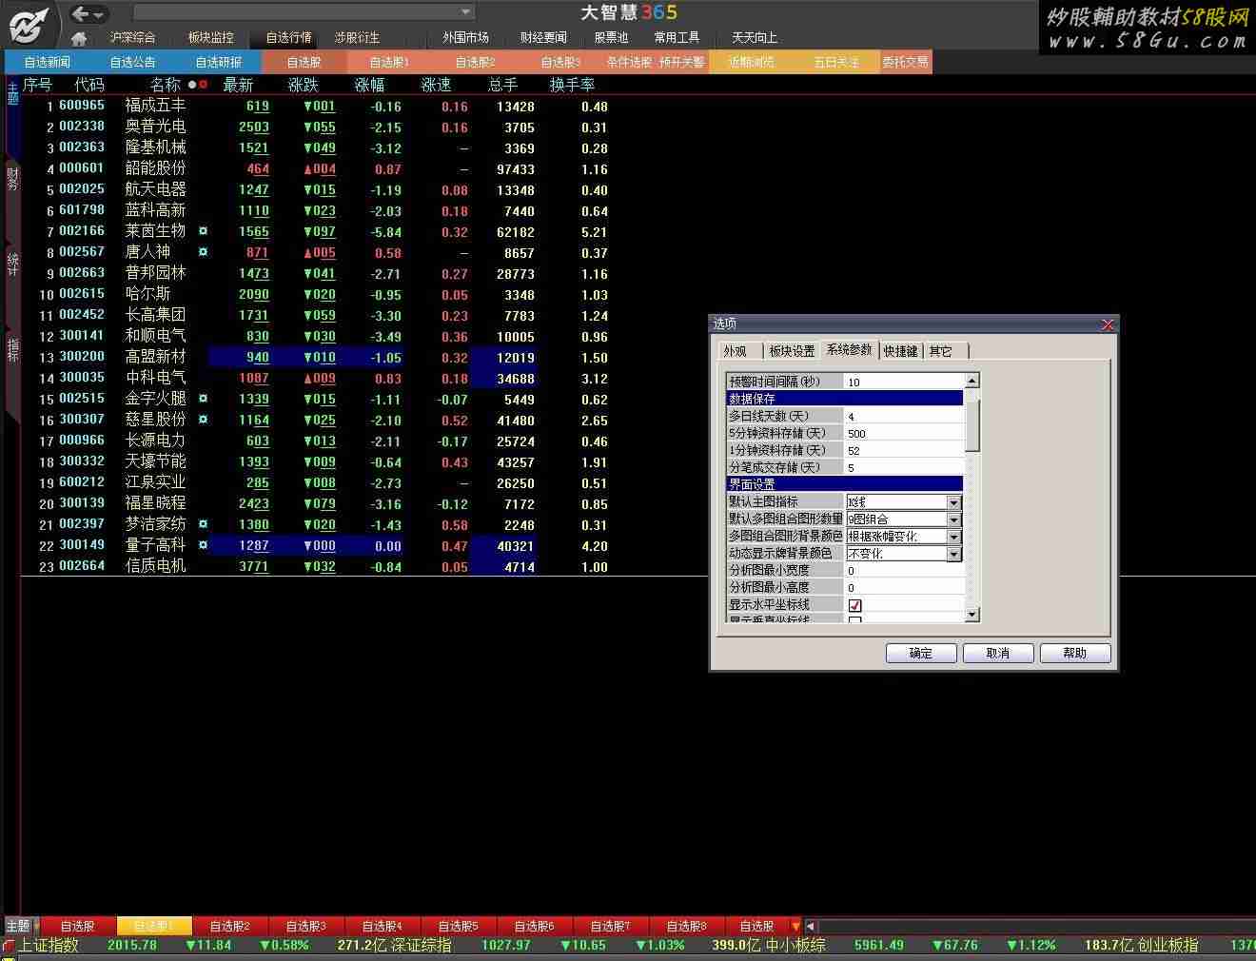Click the 确定 button
Viewport: 1256px width, 961px height.
pos(921,653)
